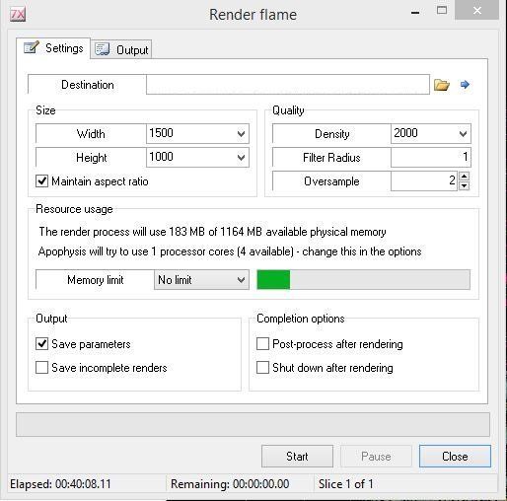The width and height of the screenshot is (507, 501).
Task: Click the Memory limit label
Action: 96,280
